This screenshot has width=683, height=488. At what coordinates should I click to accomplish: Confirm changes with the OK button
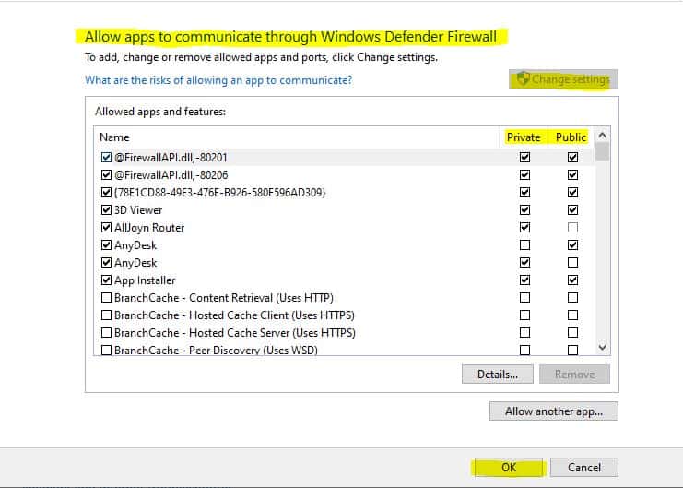[x=509, y=468]
